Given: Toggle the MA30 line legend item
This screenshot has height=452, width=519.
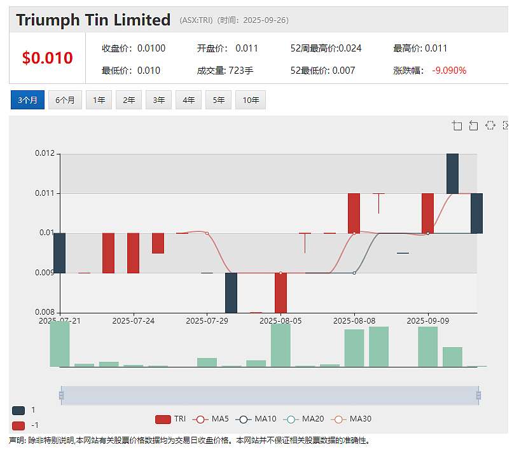Looking at the screenshot, I should click(351, 419).
